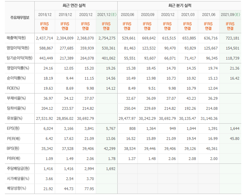Click the ROE value 19.63
The image size is (243, 195).
pos(48,88)
